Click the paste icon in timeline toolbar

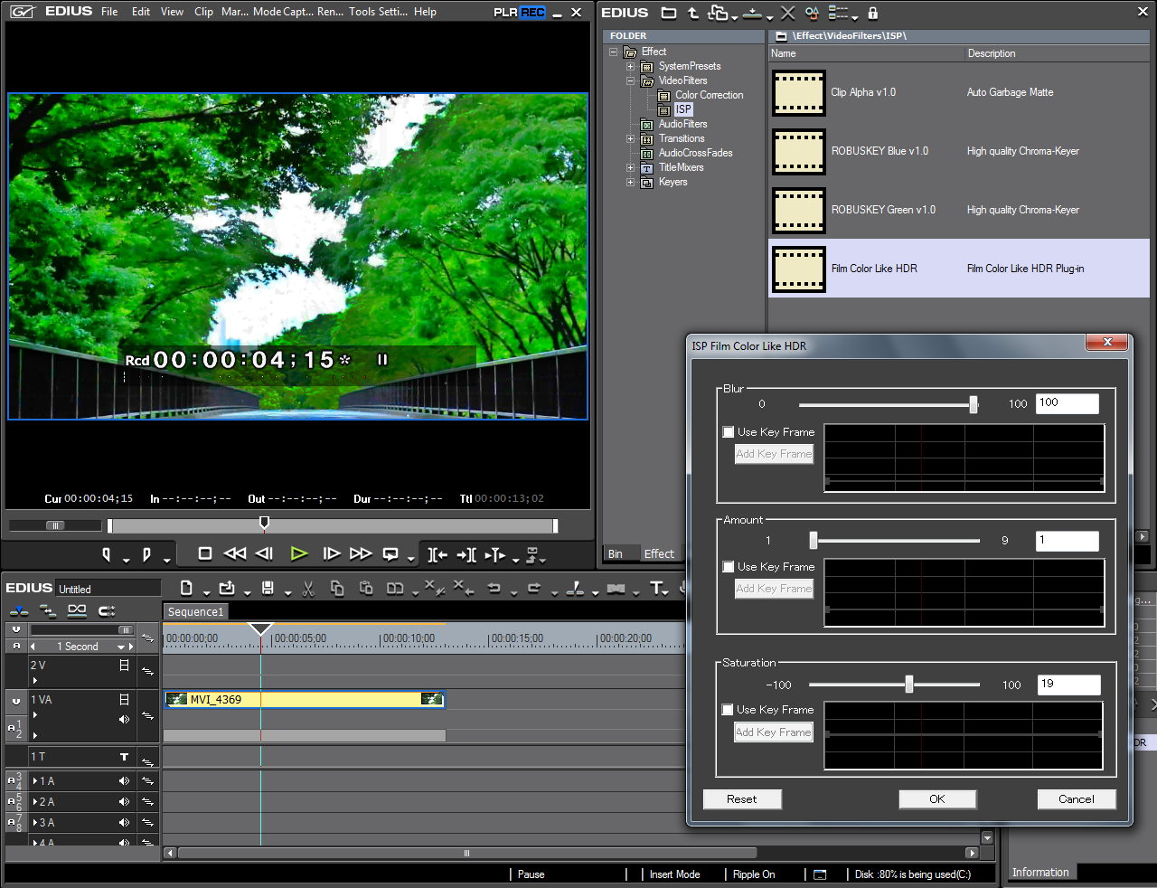(366, 589)
